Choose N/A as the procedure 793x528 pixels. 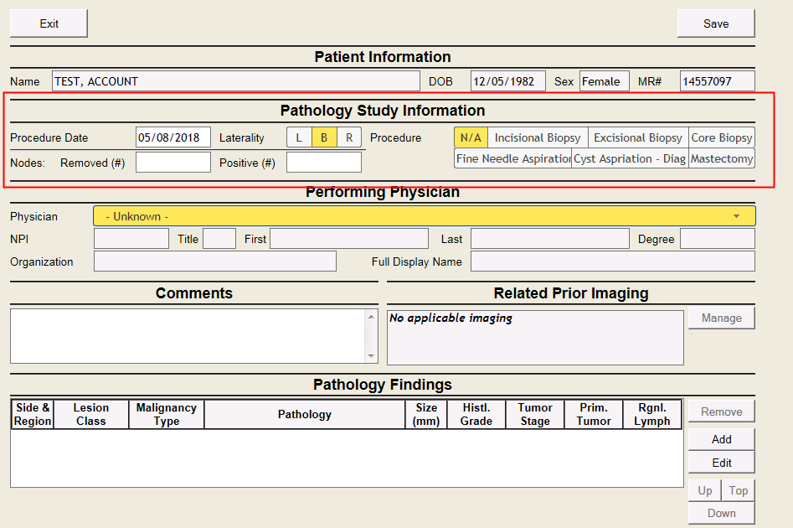471,137
